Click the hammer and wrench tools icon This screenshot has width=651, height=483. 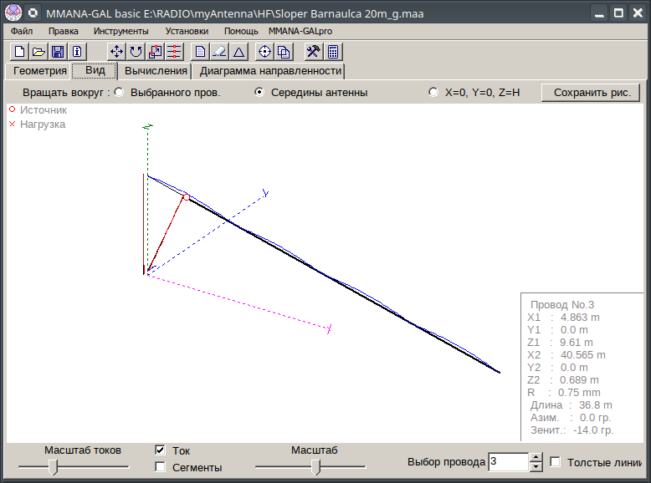click(314, 52)
